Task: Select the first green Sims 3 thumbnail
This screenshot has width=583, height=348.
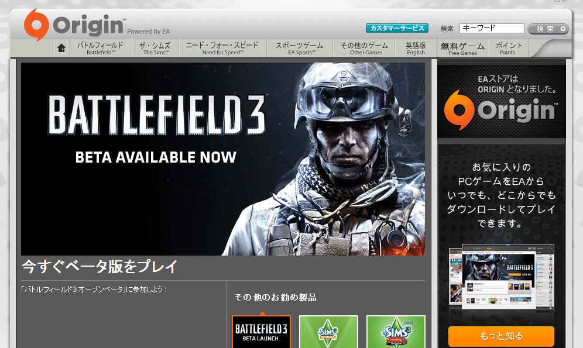Action: tap(328, 332)
